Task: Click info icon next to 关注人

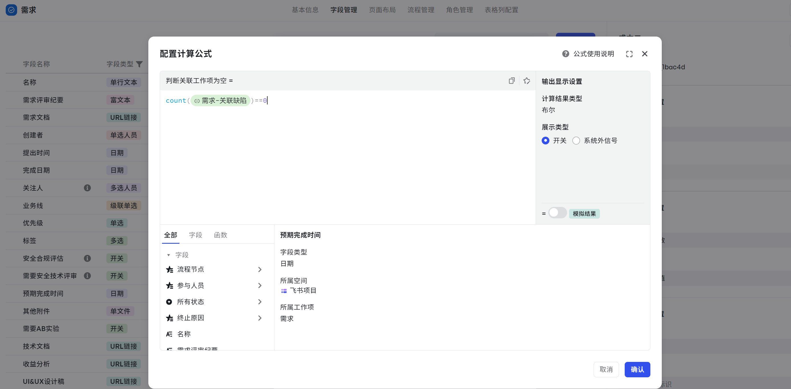Action: click(x=87, y=188)
